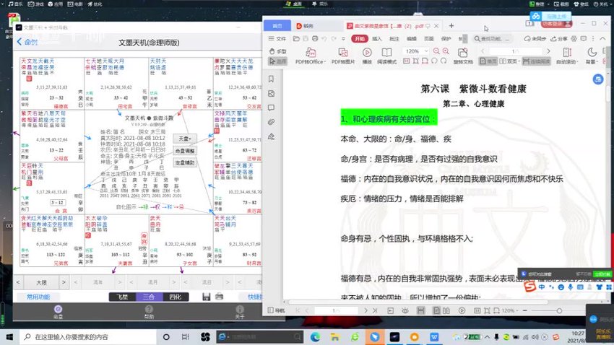Open 常用功能 common functions

point(38,297)
